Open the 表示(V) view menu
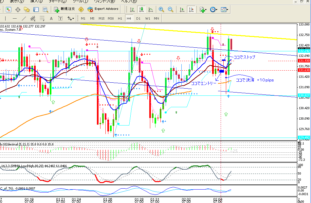311x203 pixels. (x=17, y=1)
